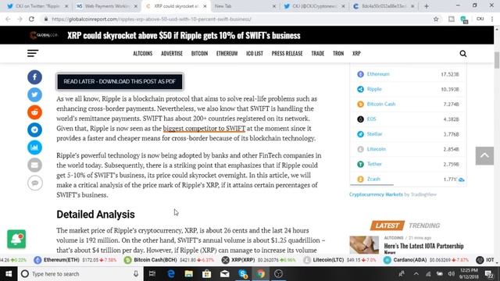500x281 pixels.
Task: Click the scroll-to-top arrow button
Action: click(484, 156)
